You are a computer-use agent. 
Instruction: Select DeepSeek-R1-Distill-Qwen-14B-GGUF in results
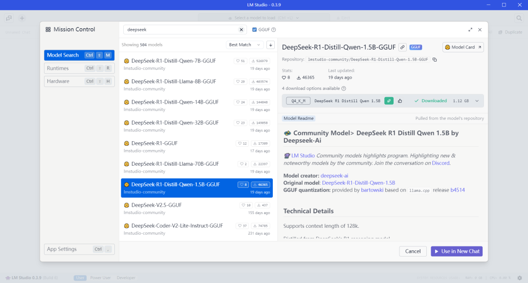point(197,105)
